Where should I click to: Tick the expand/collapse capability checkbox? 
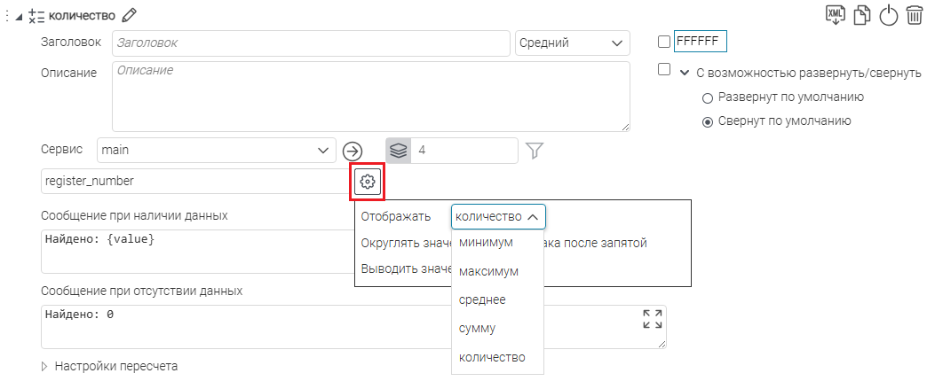pos(663,70)
